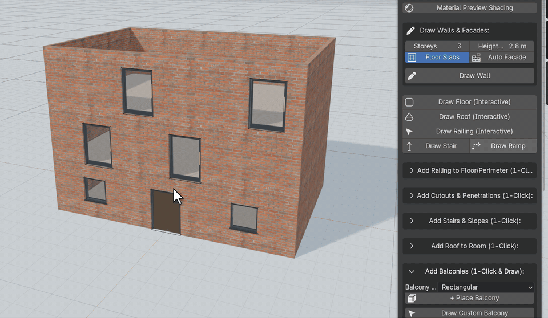Image resolution: width=548 pixels, height=318 pixels.
Task: Click the Draw Wall pencil icon
Action: [412, 76]
